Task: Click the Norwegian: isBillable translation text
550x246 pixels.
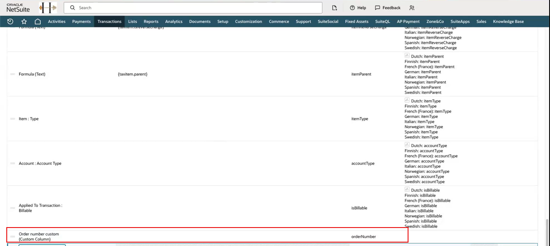Action: pyautogui.click(x=423, y=216)
